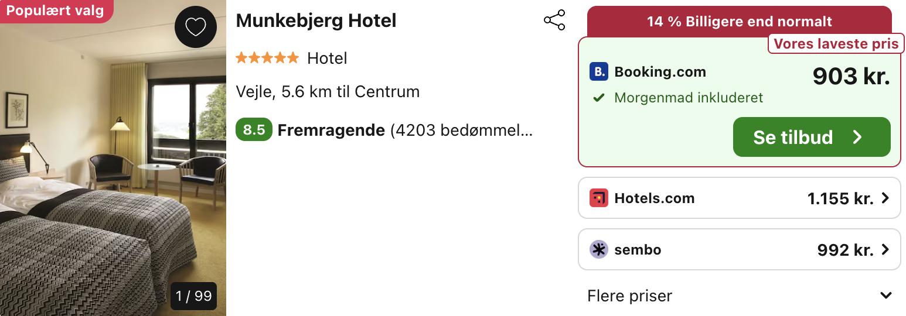Click the Vores laveste pris label
The height and width of the screenshot is (316, 906).
836,44
